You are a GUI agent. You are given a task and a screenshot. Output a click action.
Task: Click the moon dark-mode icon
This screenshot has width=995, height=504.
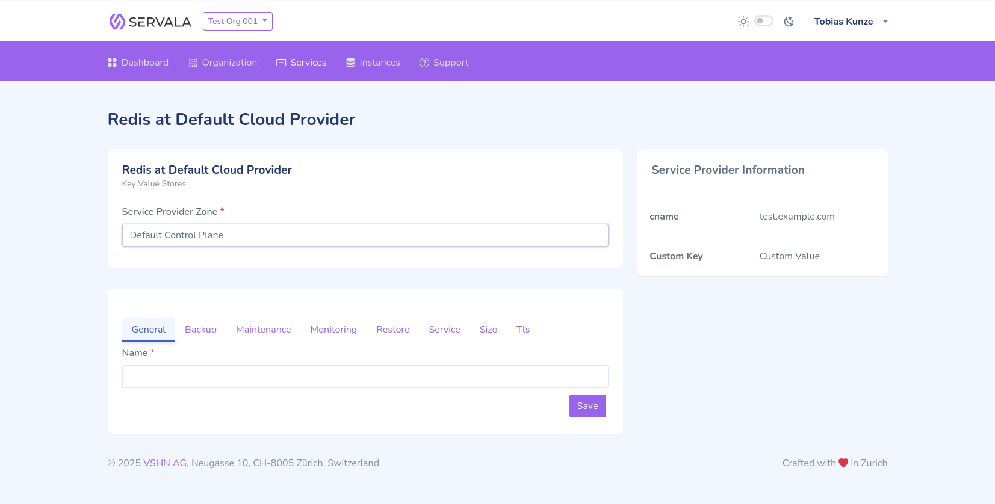pos(789,22)
